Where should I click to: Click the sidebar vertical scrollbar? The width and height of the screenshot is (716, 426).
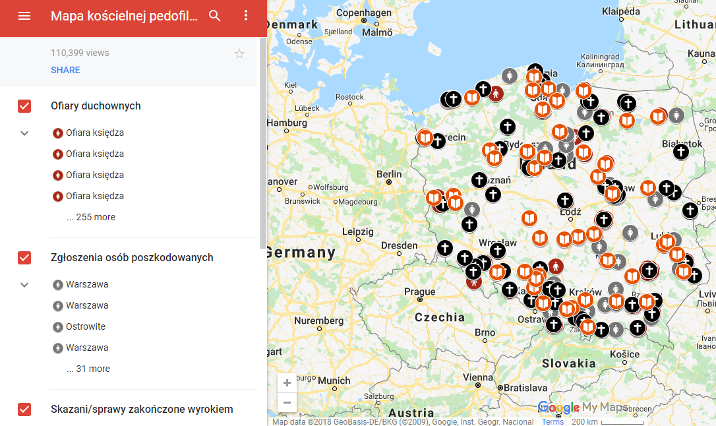click(263, 143)
